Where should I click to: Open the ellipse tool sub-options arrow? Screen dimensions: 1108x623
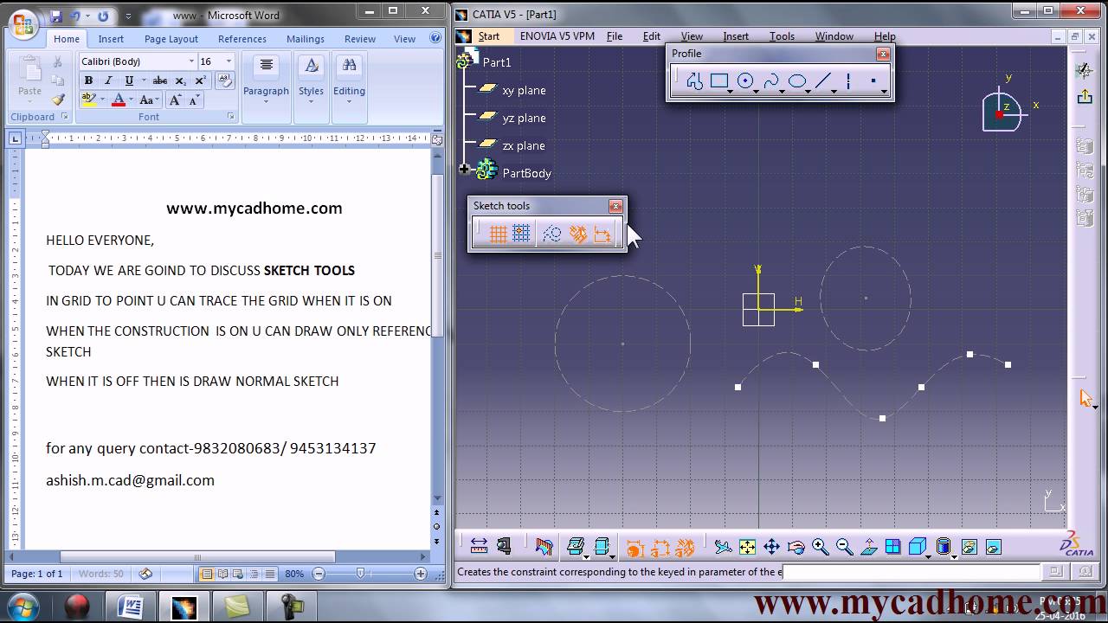pyautogui.click(x=808, y=91)
